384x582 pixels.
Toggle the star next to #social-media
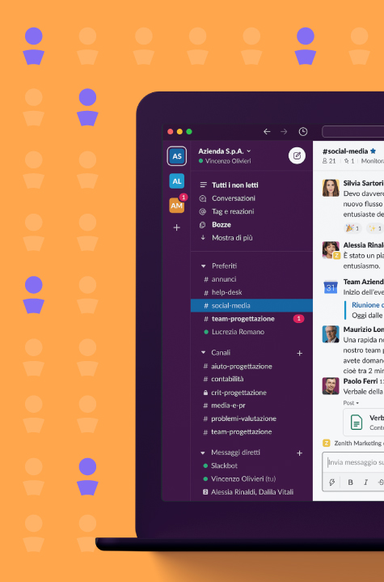click(x=373, y=151)
